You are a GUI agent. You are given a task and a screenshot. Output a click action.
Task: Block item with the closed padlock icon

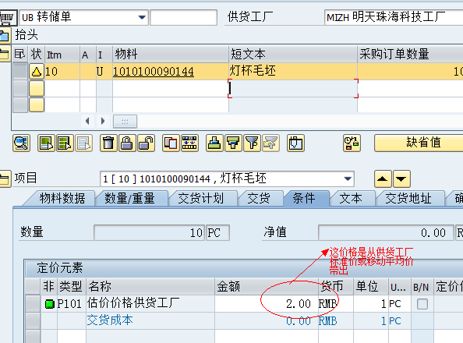(127, 143)
